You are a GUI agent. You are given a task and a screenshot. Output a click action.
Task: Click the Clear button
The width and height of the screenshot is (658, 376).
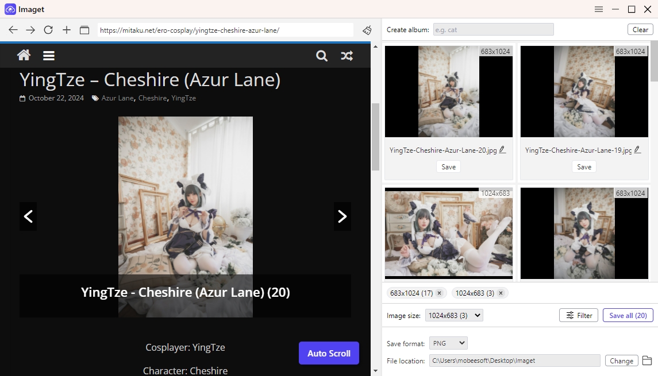coord(640,29)
